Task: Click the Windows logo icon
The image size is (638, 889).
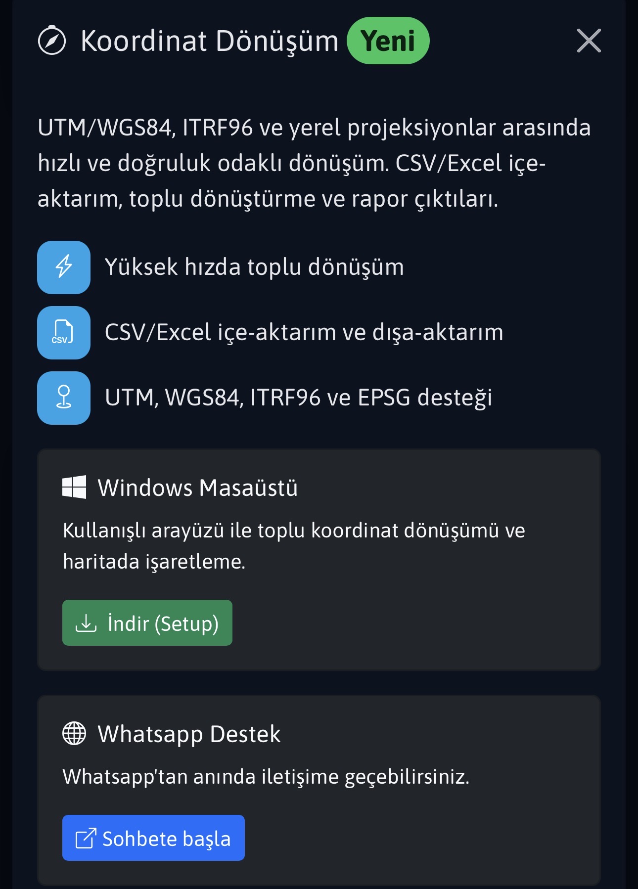Action: point(74,488)
